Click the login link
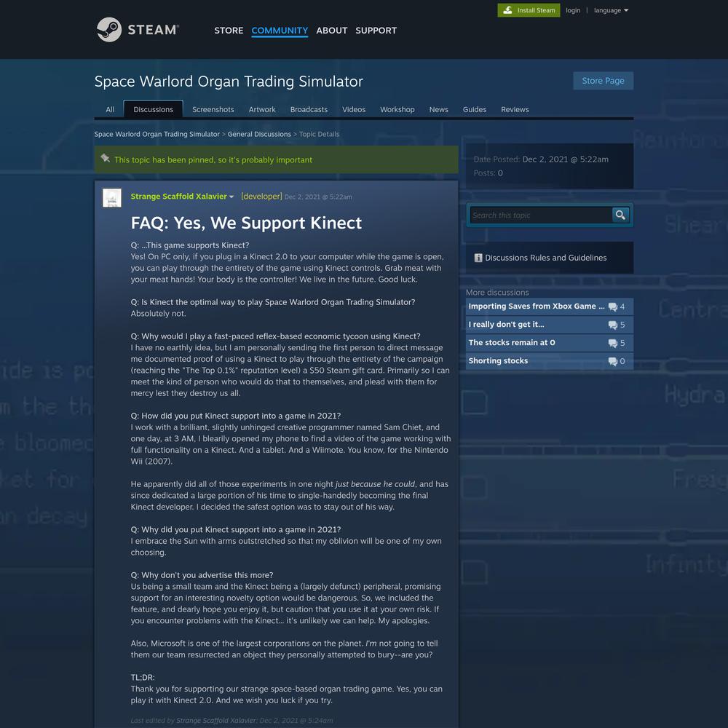 tap(573, 10)
